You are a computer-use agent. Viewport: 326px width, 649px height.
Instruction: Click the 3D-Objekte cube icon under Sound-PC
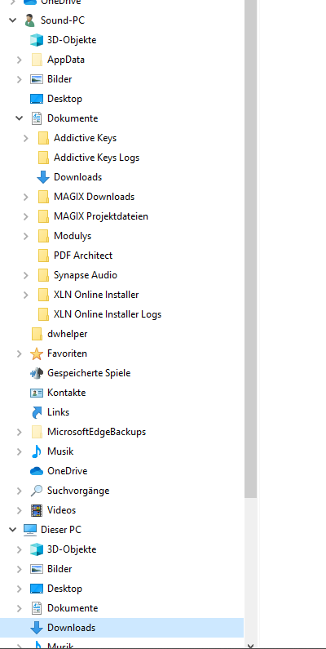point(37,40)
